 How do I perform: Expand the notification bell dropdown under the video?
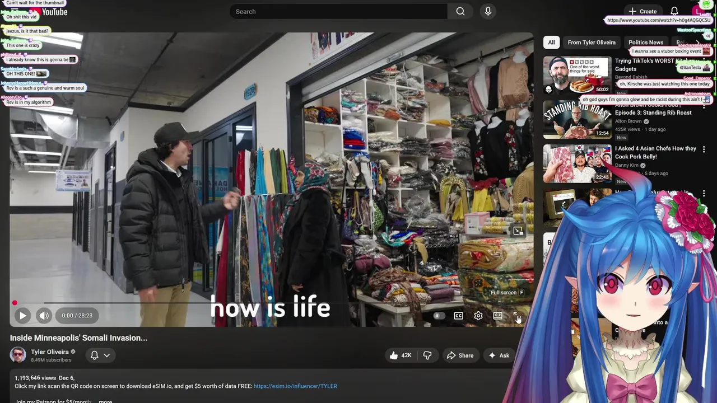click(x=100, y=355)
